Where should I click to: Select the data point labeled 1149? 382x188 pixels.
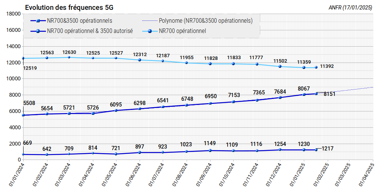(x=210, y=150)
